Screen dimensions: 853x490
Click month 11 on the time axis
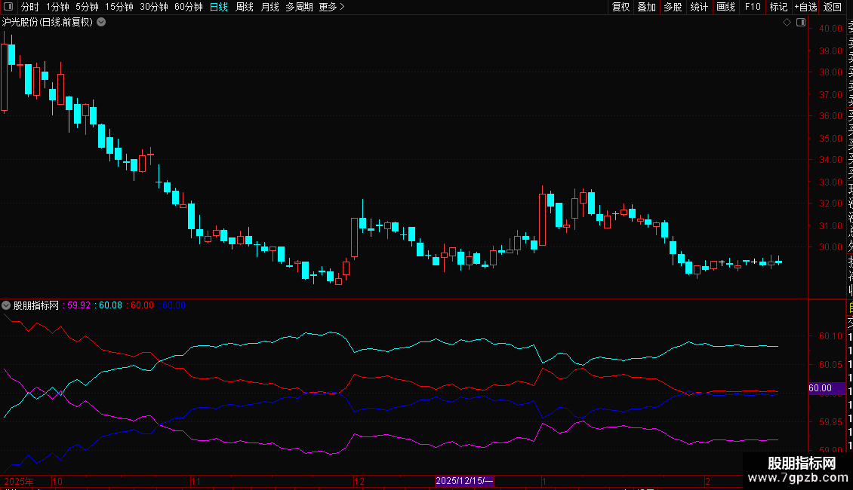[x=196, y=481]
